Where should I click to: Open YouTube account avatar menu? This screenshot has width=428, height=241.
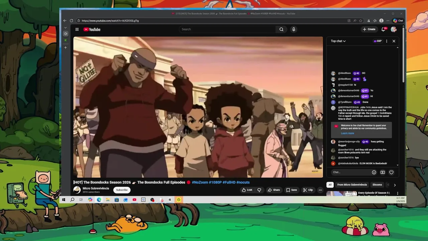(x=394, y=29)
